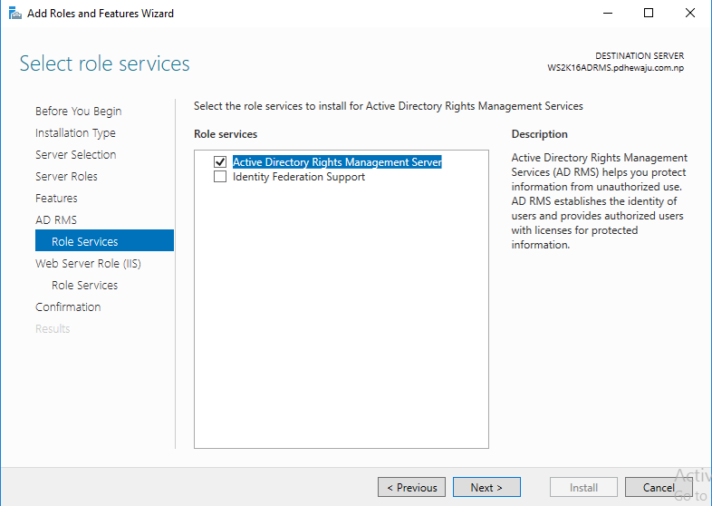Click the Next button
712x506 pixels.
[486, 487]
